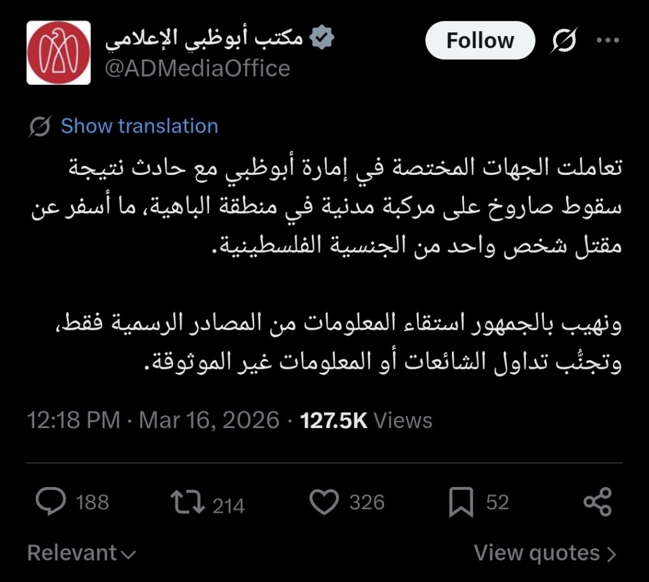
Task: Click the blue verified badge
Action: pyautogui.click(x=321, y=39)
